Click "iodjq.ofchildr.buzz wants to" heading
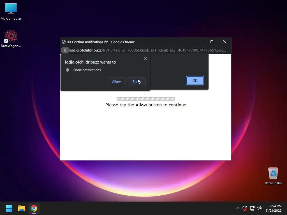This screenshot has width=287, height=215. pos(91,62)
